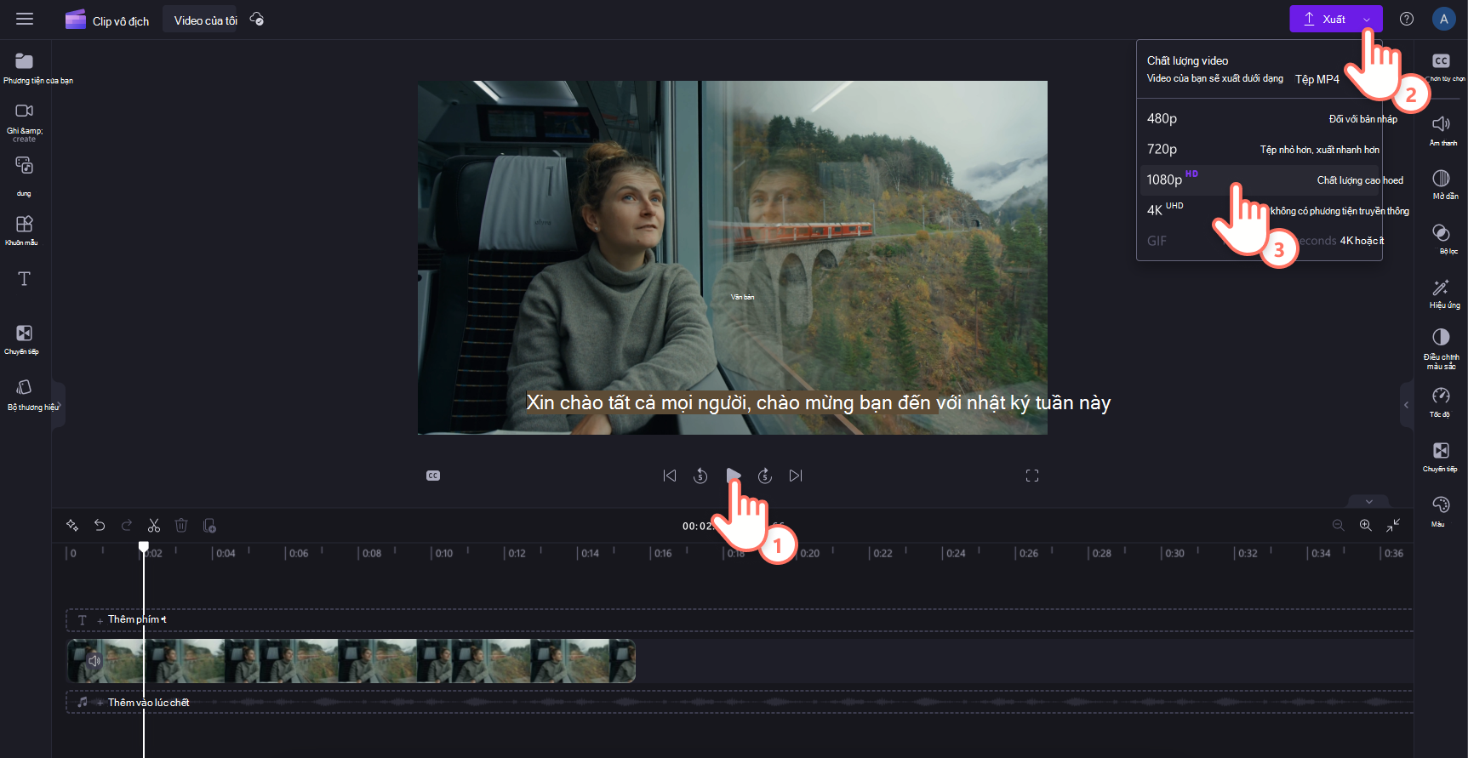This screenshot has height=758, width=1468.
Task: Select the Text tool in left sidebar
Action: 24,278
